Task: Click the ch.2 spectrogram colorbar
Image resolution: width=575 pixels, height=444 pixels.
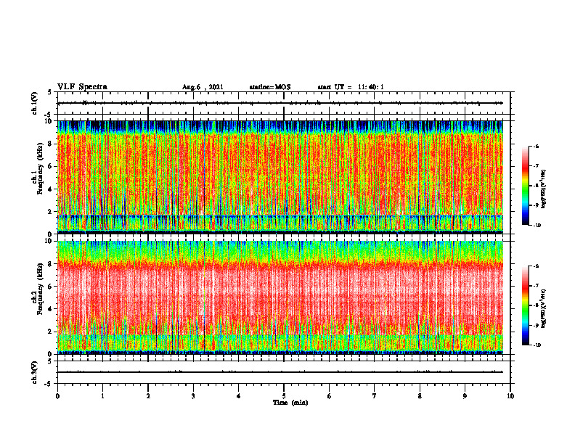Action: (x=525, y=305)
